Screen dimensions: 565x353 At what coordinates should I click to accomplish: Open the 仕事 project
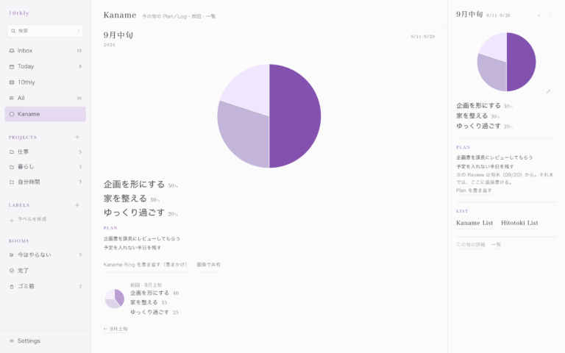coord(46,151)
